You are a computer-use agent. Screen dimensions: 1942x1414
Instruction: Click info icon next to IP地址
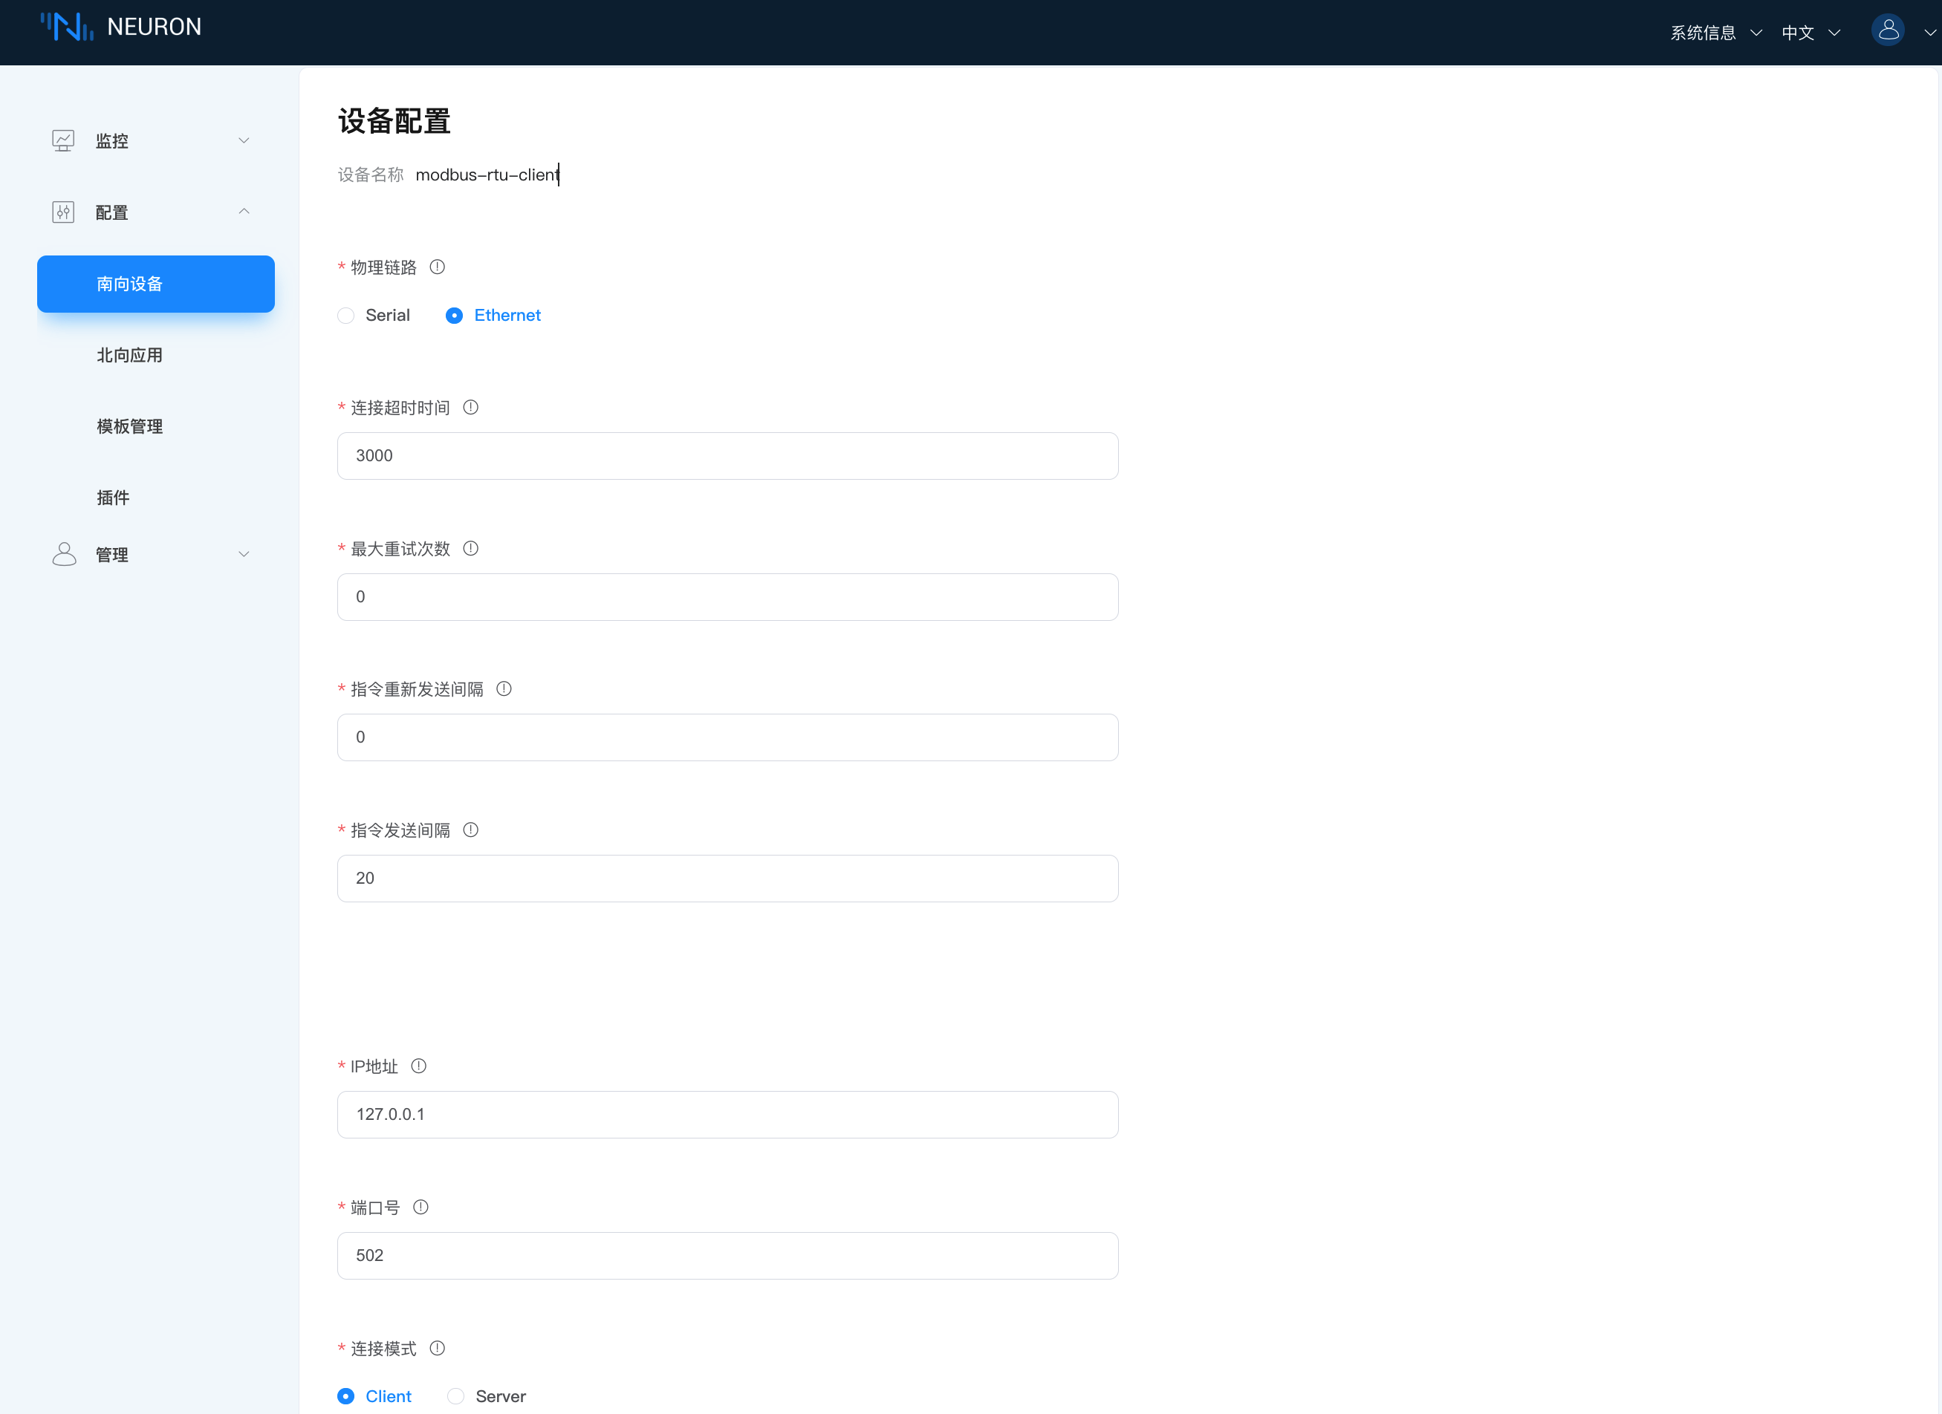[419, 1066]
